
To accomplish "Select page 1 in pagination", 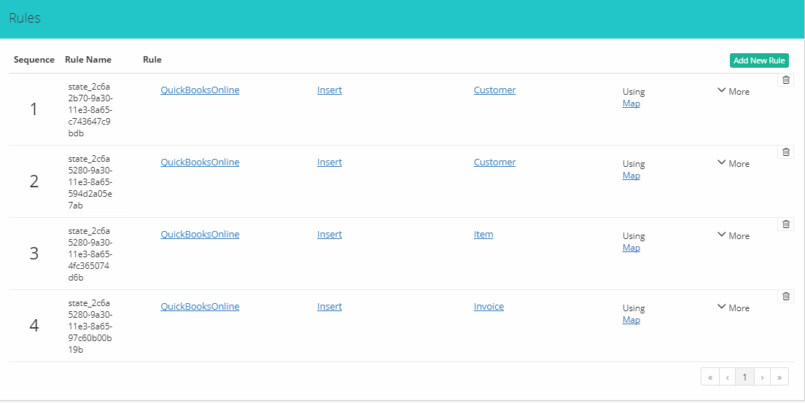I will 744,377.
